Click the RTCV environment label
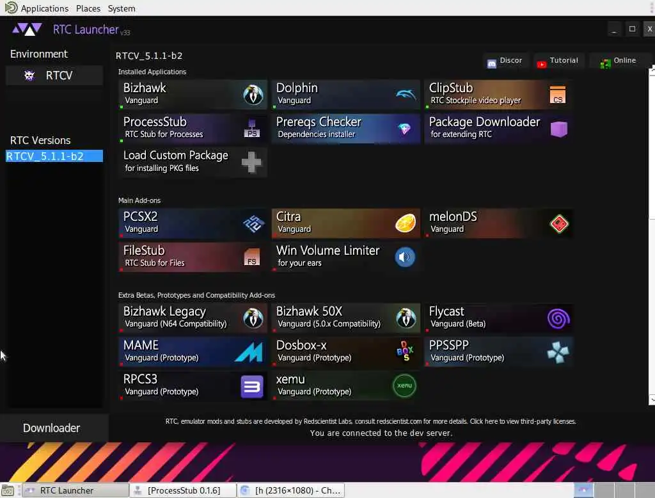 point(59,76)
